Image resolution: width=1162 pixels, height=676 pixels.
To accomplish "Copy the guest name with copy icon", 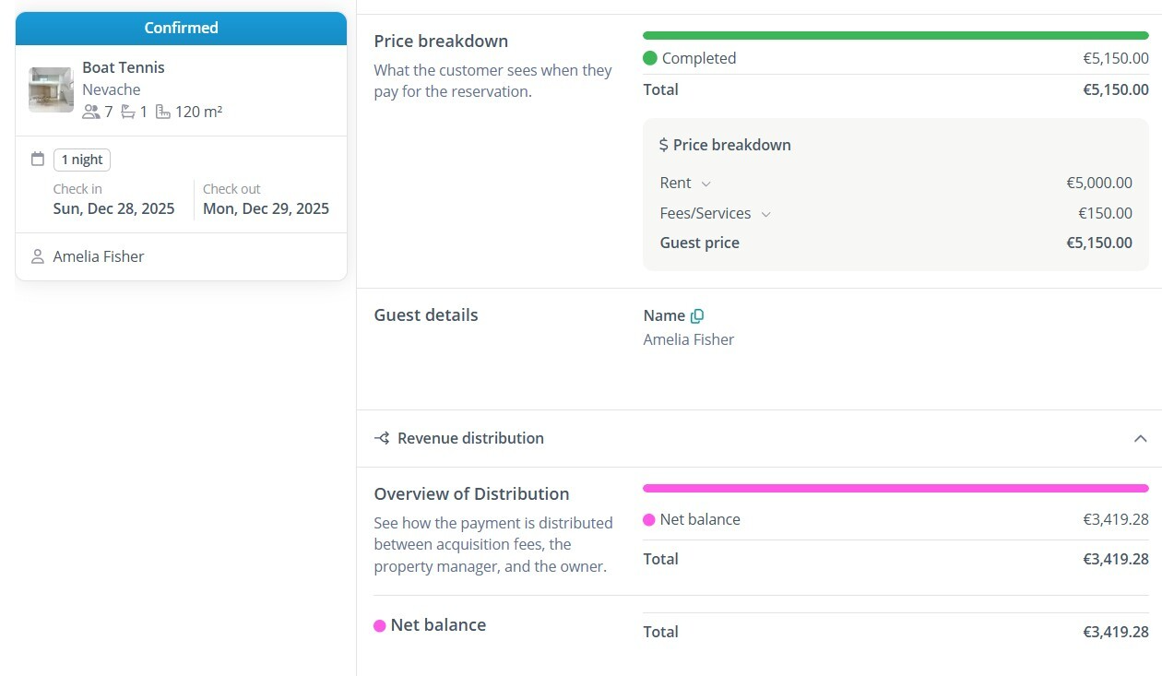I will 697,315.
